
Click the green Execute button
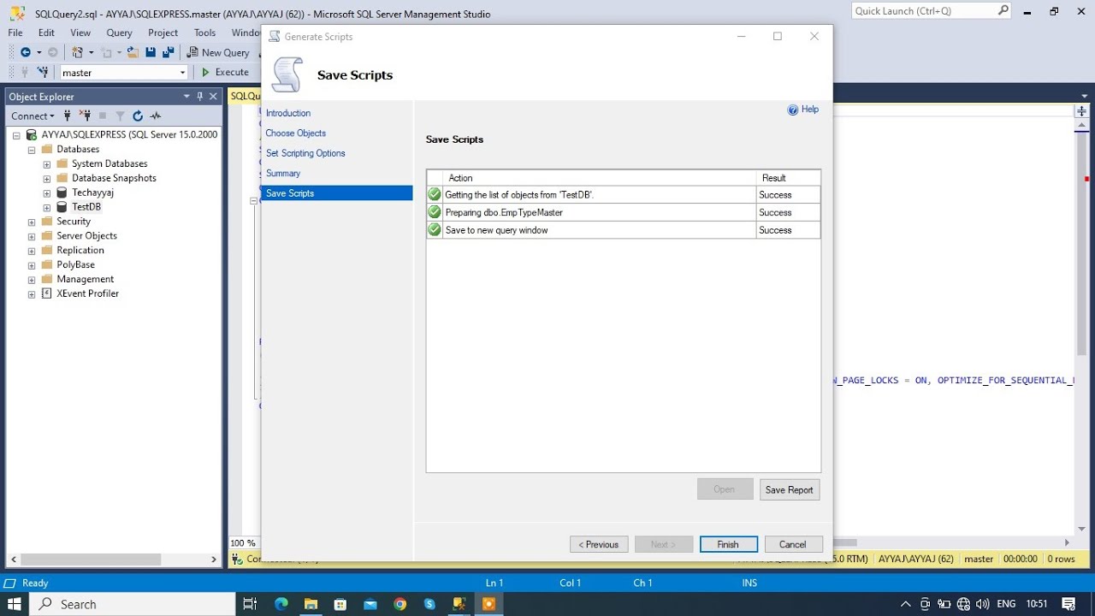225,72
